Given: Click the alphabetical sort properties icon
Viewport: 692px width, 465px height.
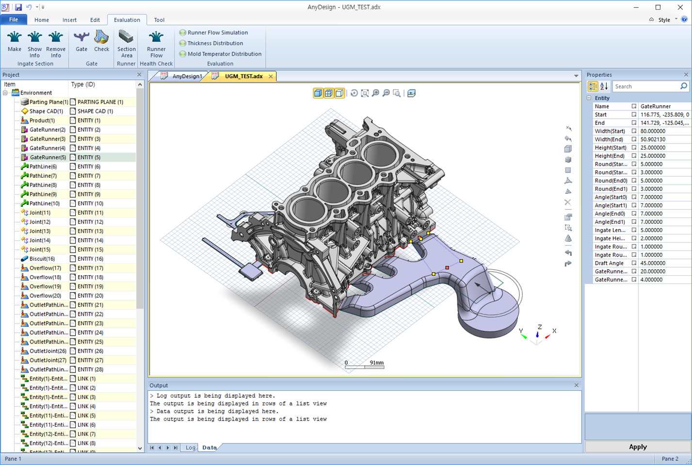Looking at the screenshot, I should tap(604, 86).
